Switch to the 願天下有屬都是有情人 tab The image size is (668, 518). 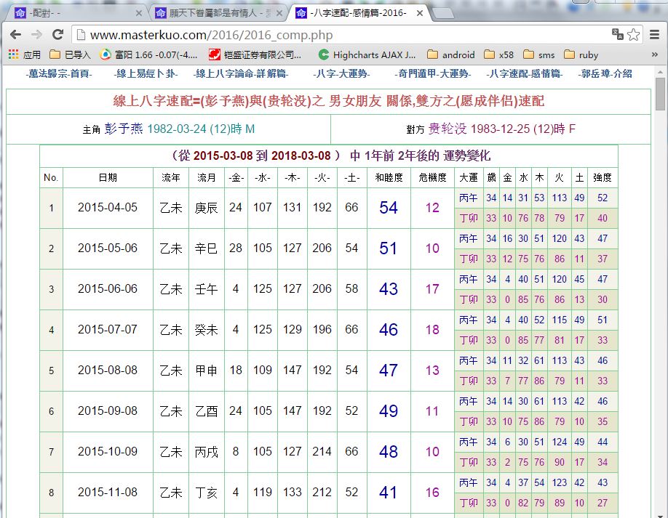point(211,12)
